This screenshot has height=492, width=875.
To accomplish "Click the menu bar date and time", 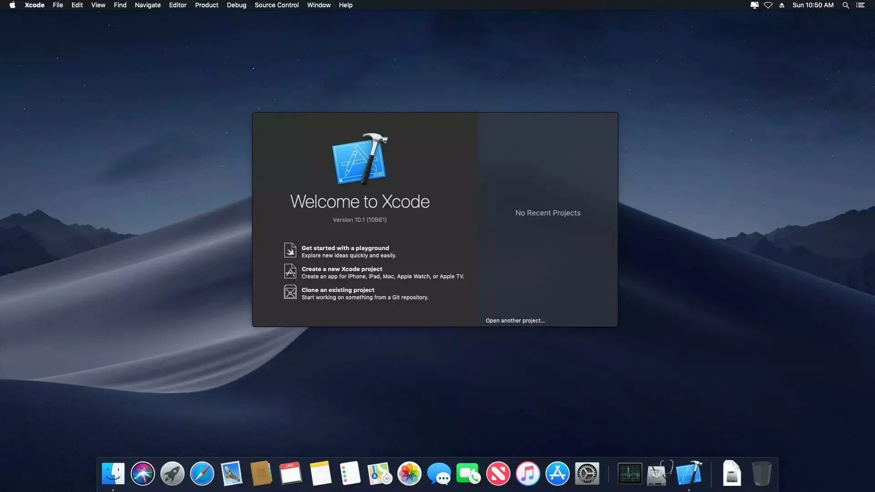I will coord(813,5).
